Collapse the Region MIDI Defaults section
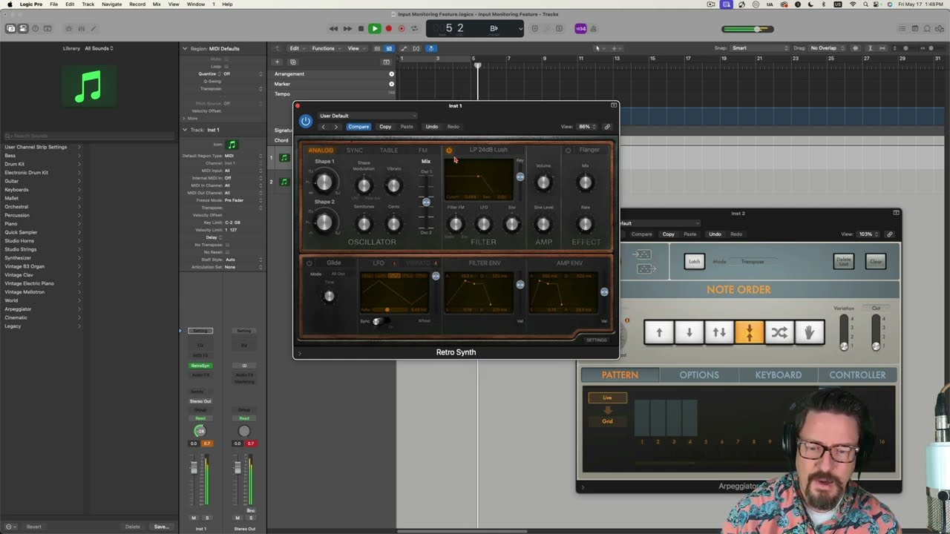Image resolution: width=950 pixels, height=534 pixels. pyautogui.click(x=185, y=49)
